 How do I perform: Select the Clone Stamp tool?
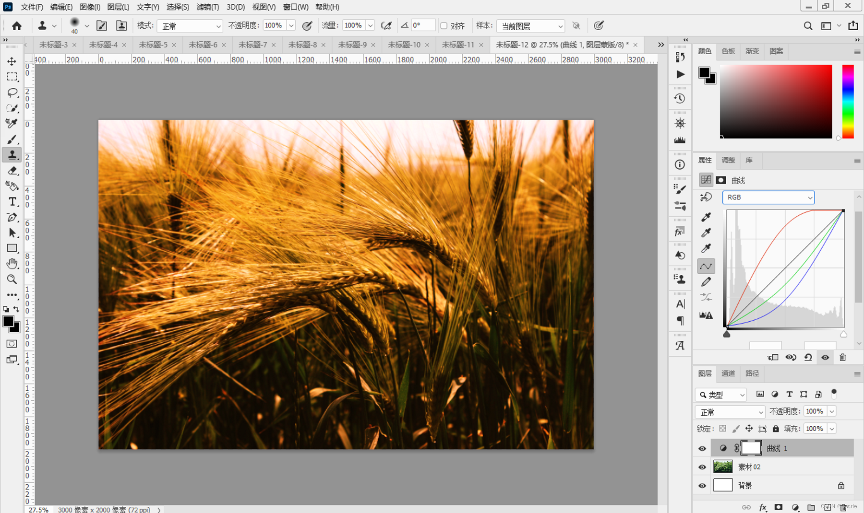pyautogui.click(x=12, y=155)
